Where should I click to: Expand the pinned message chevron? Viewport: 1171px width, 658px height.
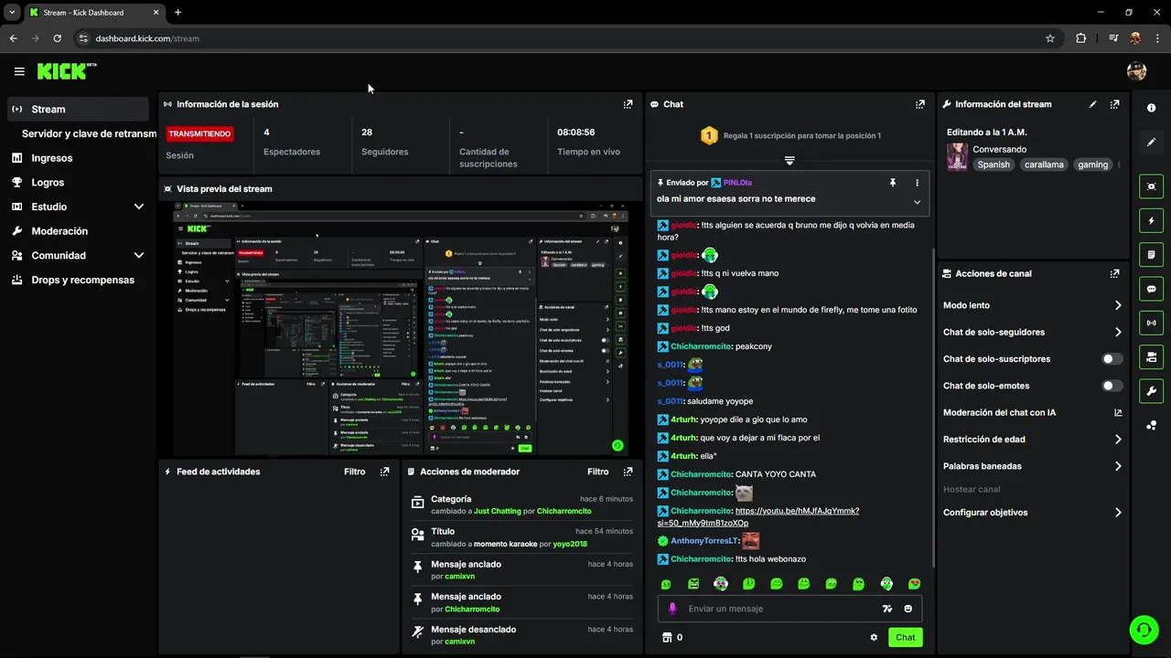tap(917, 202)
